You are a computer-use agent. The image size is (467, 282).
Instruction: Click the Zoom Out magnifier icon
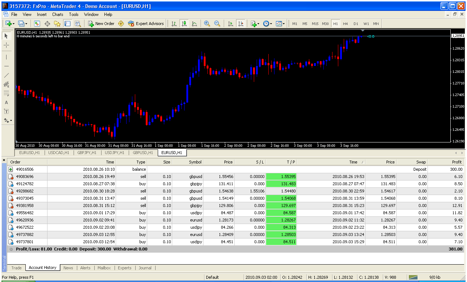coord(217,24)
